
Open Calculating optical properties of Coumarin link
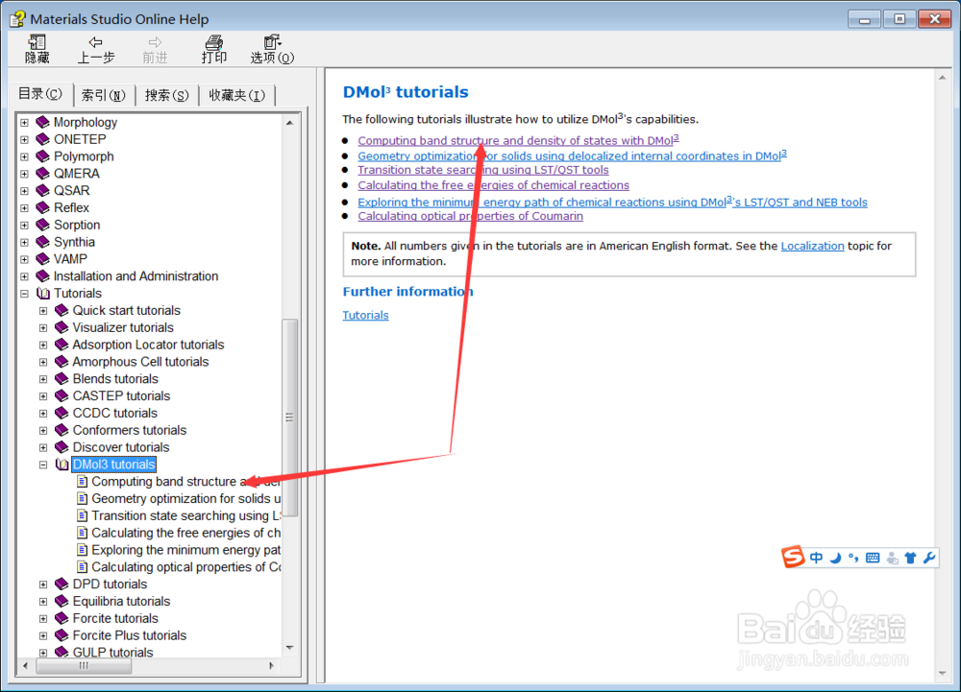click(470, 216)
